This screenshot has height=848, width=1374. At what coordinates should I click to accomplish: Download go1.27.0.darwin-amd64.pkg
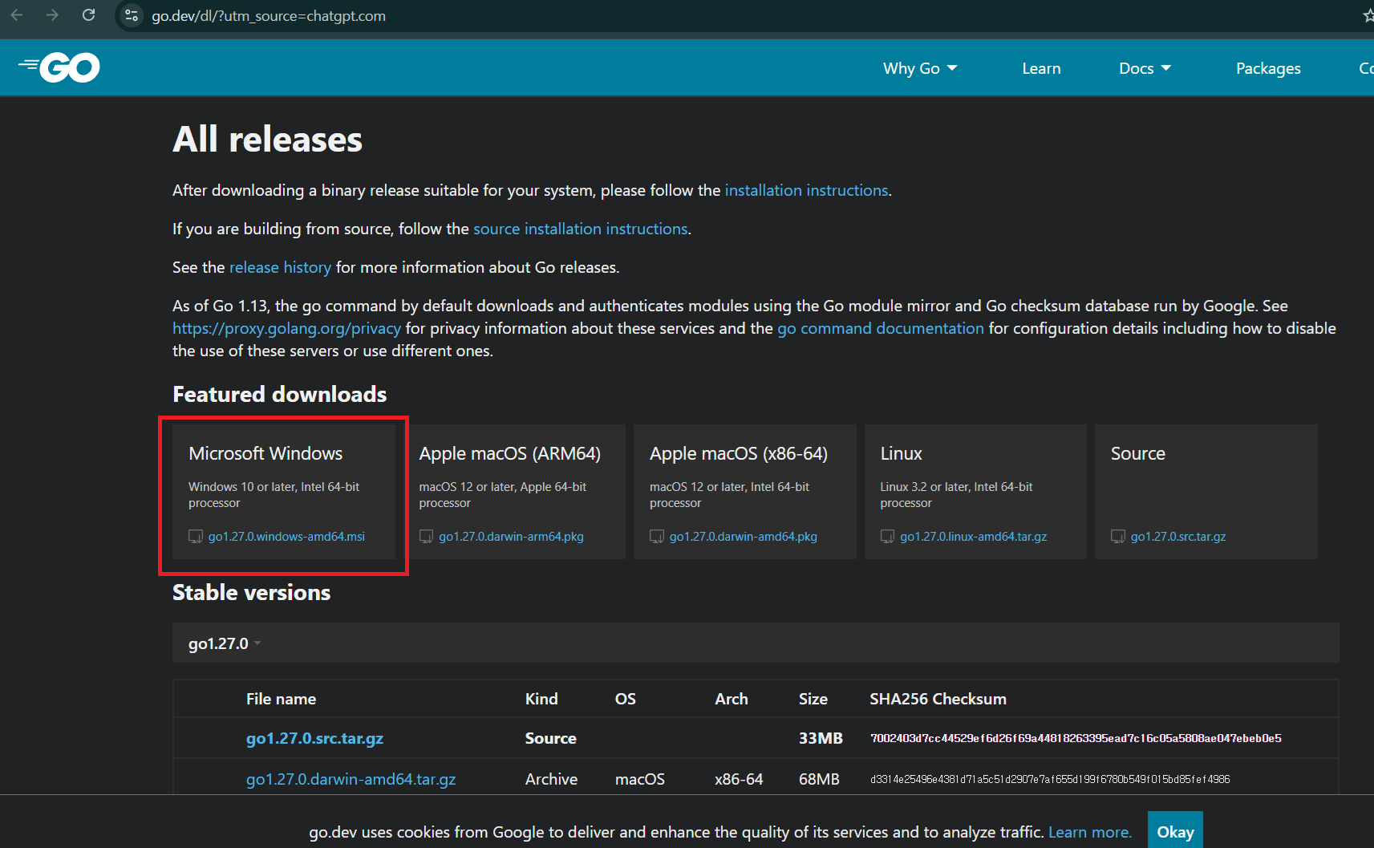tap(743, 537)
